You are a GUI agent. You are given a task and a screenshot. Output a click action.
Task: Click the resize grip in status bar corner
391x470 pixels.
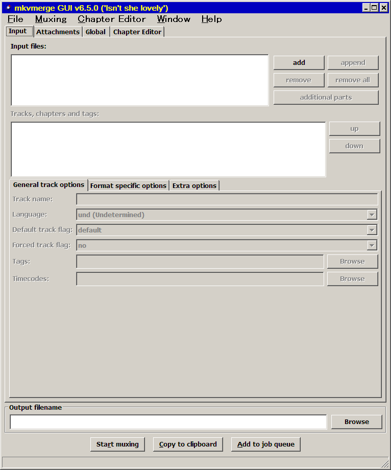coord(385,463)
